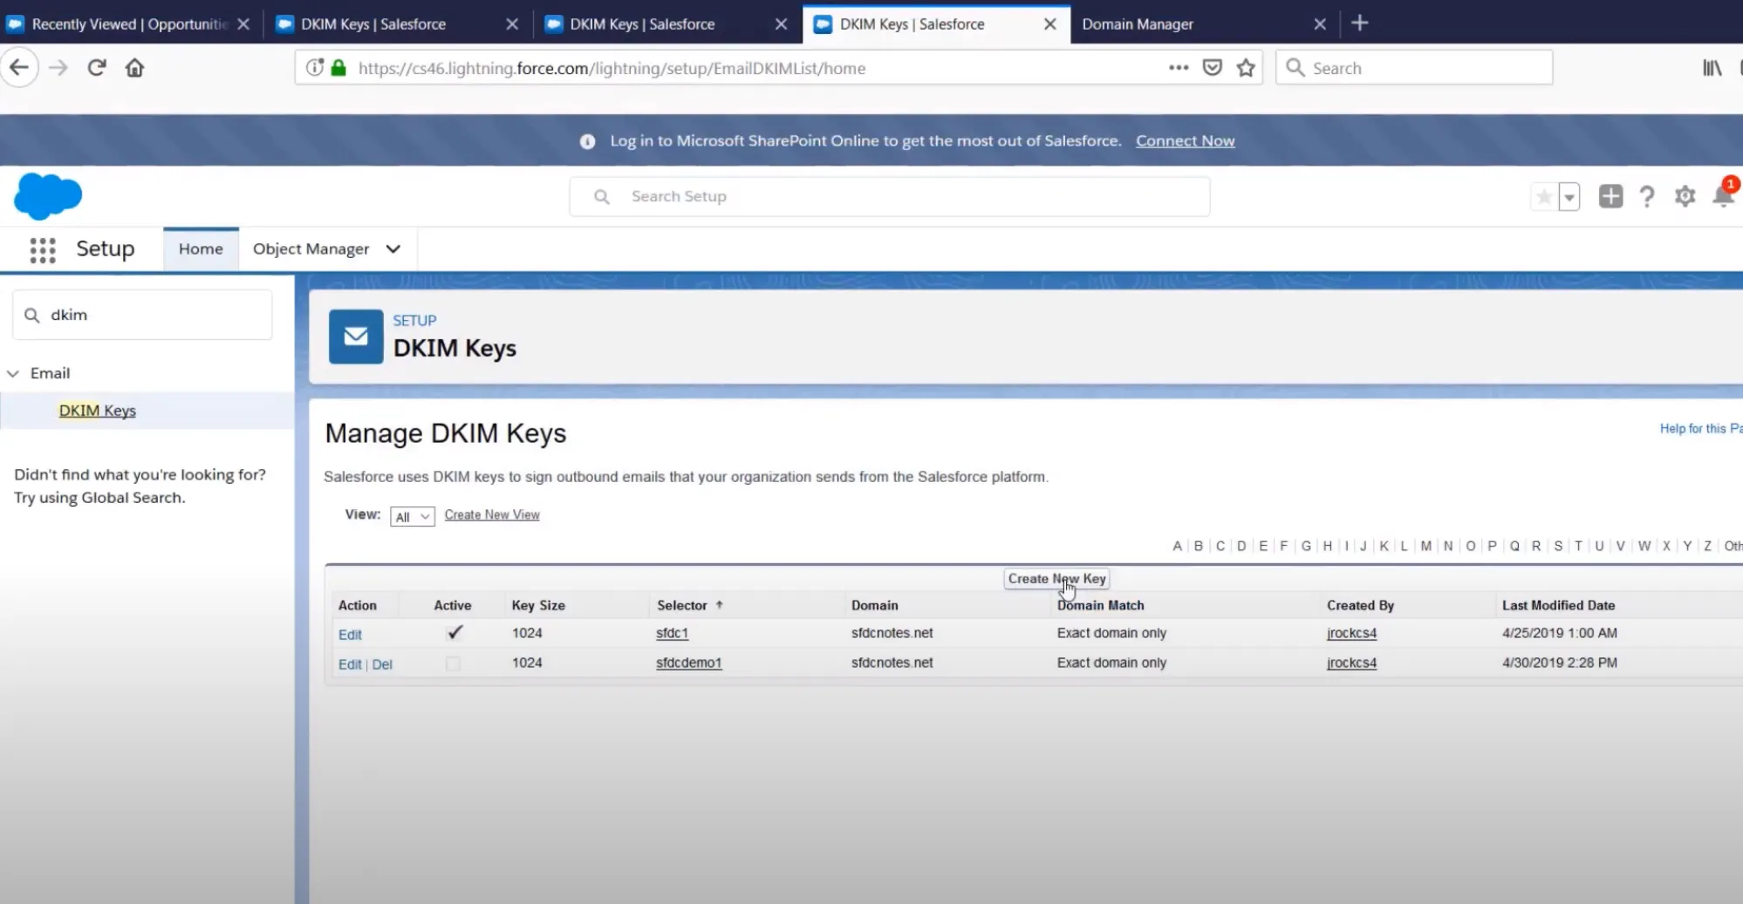Edit the sfdc1 key row
The width and height of the screenshot is (1743, 904).
tap(350, 635)
